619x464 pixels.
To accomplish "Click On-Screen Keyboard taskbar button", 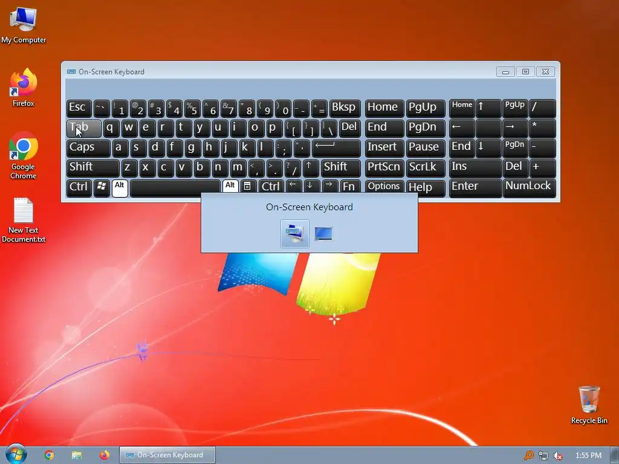I will coord(167,455).
